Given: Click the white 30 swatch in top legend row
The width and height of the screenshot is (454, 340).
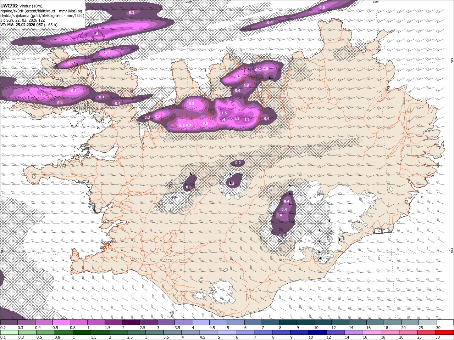Looking at the screenshot, I should [445, 322].
